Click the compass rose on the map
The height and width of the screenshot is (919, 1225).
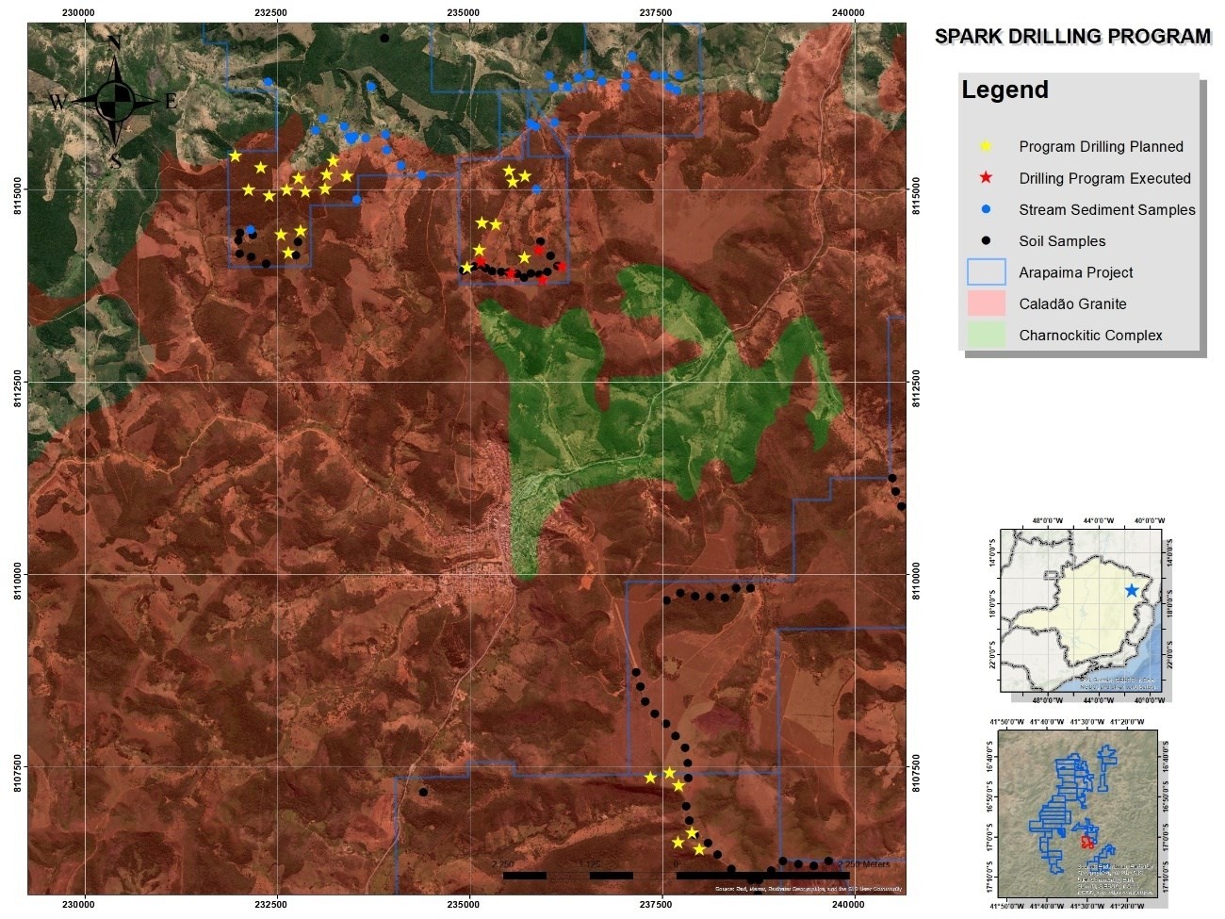pos(115,101)
